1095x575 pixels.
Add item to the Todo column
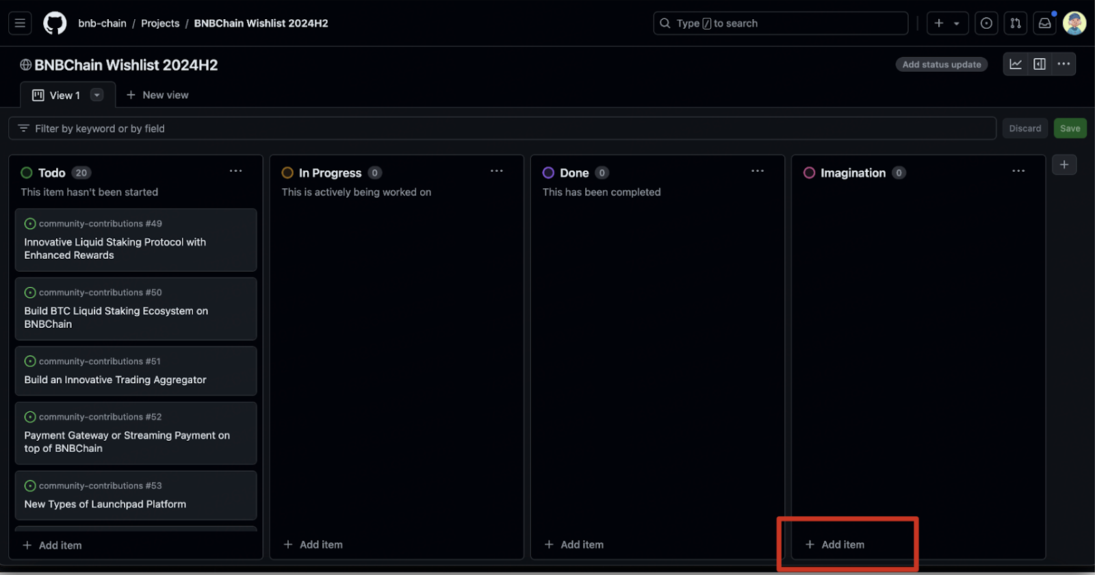coord(53,546)
